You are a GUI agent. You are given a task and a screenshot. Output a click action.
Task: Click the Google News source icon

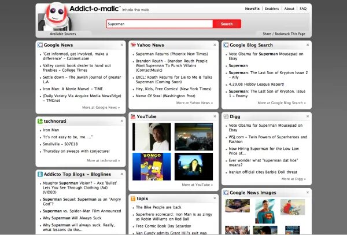pos(40,45)
